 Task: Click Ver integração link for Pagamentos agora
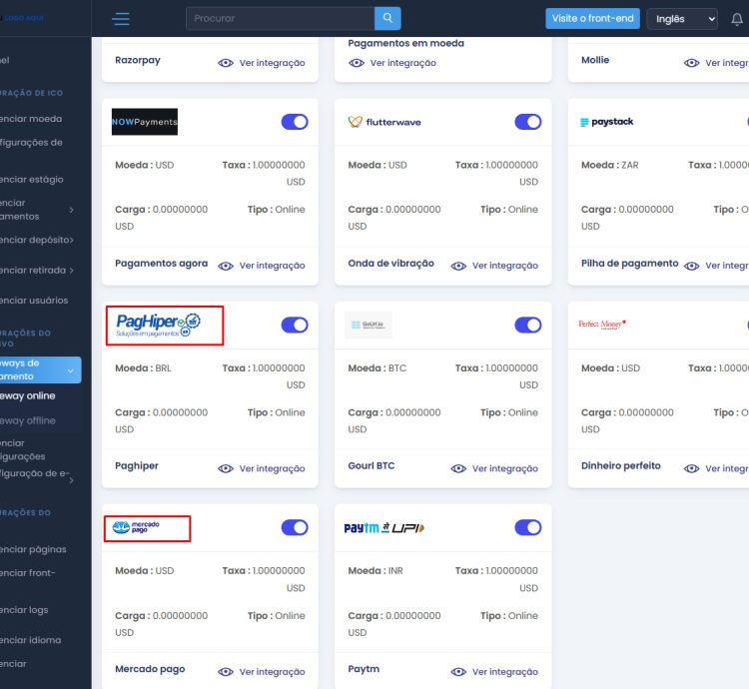(x=272, y=266)
